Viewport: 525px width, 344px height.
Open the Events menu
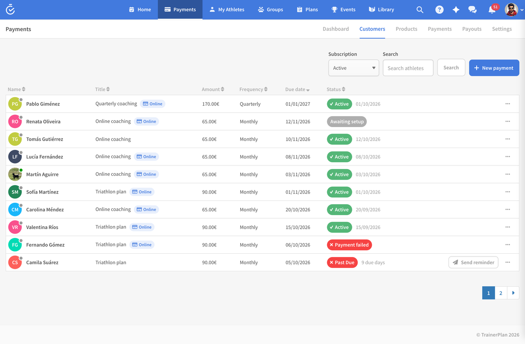(344, 10)
